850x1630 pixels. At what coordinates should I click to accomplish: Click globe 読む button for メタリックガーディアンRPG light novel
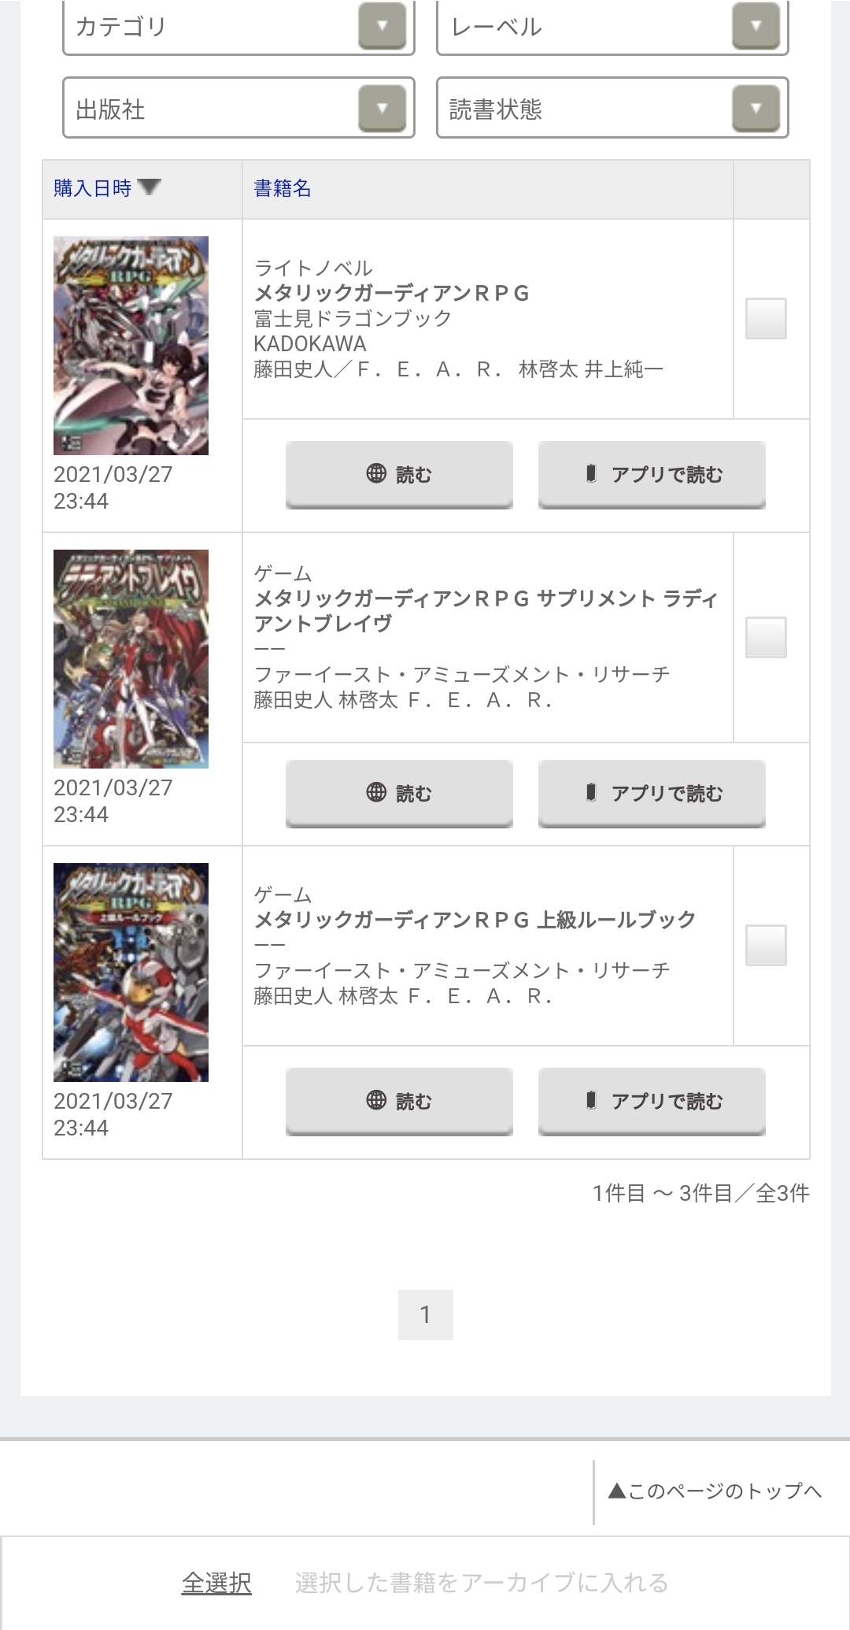[x=399, y=474]
